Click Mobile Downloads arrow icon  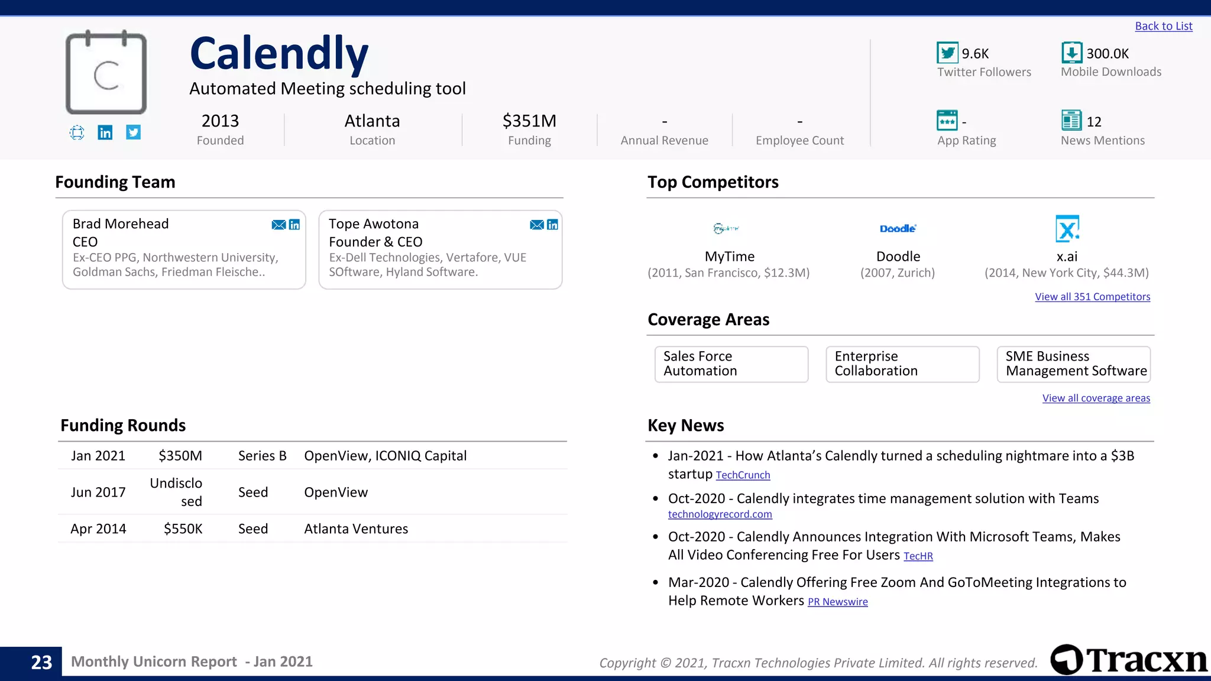1071,53
